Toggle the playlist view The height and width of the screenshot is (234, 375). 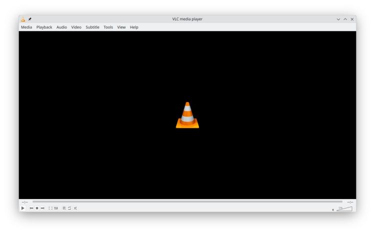(64, 208)
